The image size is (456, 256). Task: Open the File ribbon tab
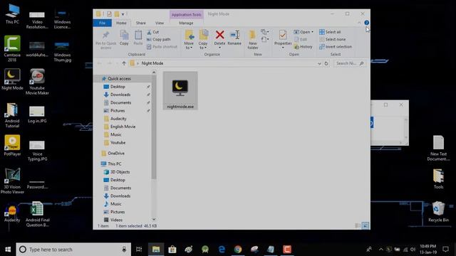tap(103, 23)
